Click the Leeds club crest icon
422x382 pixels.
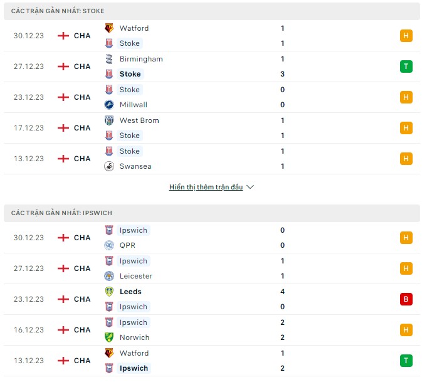coord(109,291)
